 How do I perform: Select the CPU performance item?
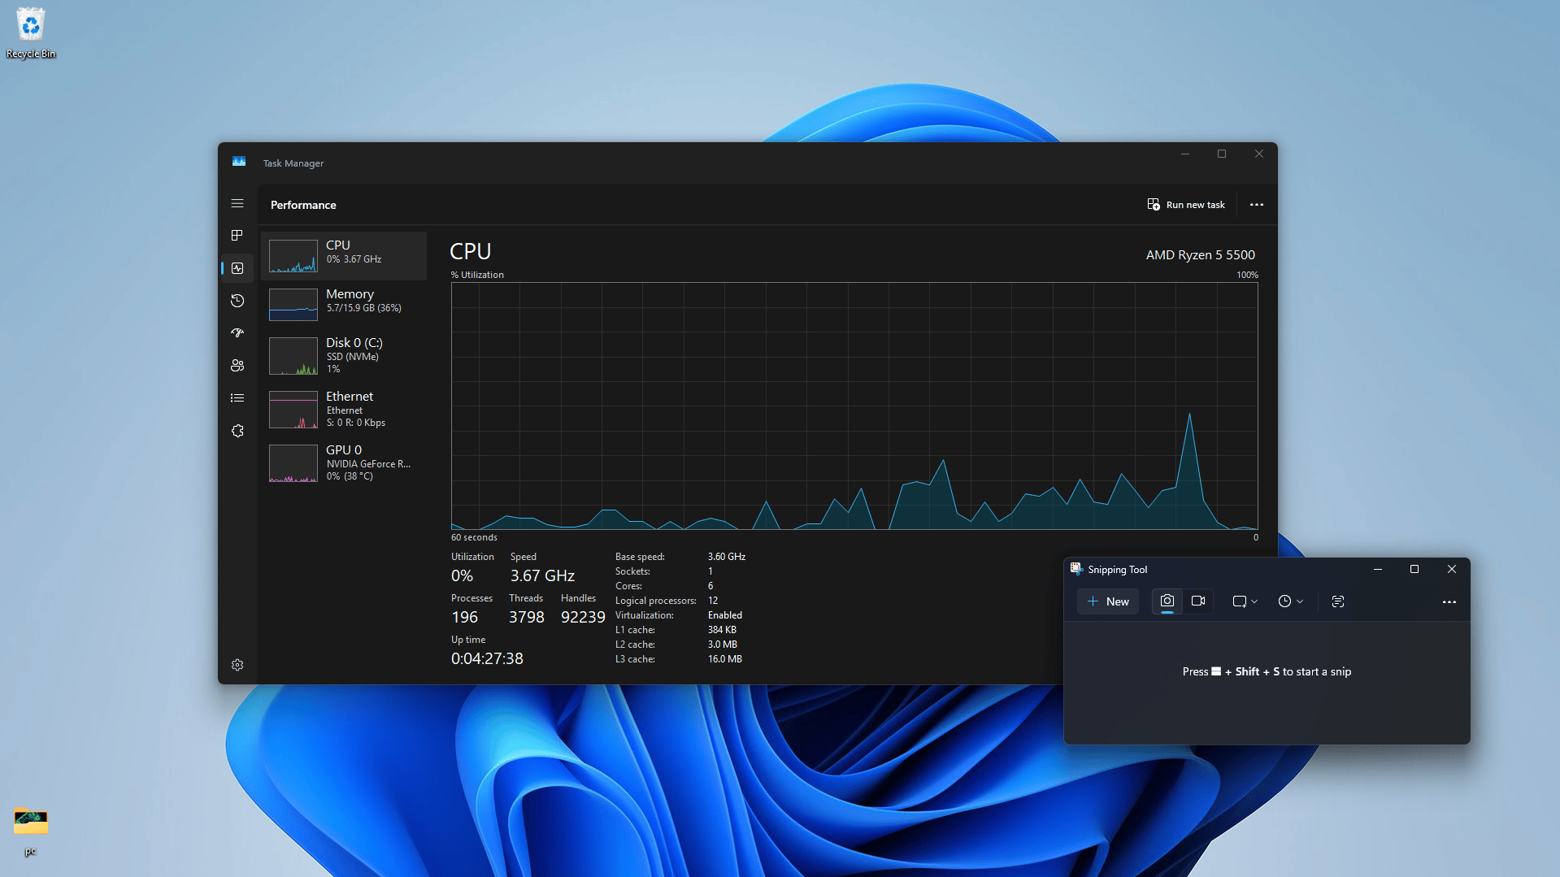coord(344,255)
